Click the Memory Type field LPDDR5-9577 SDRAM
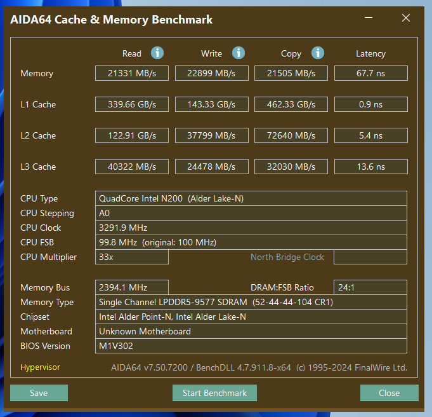Screen dimensions: 432x417 pyautogui.click(x=251, y=302)
